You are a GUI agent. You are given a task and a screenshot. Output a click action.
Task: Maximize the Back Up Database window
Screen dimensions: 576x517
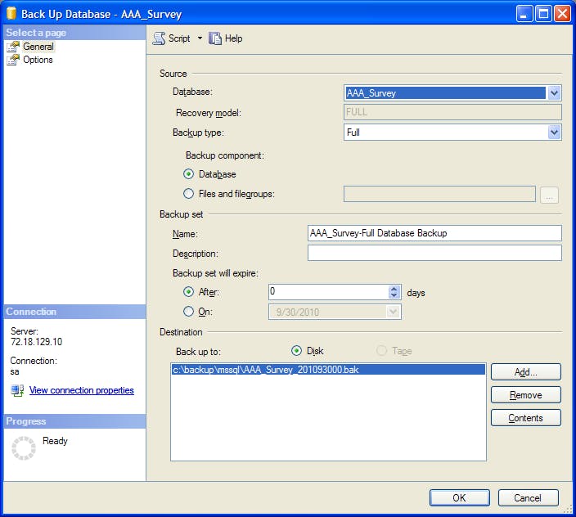point(543,14)
